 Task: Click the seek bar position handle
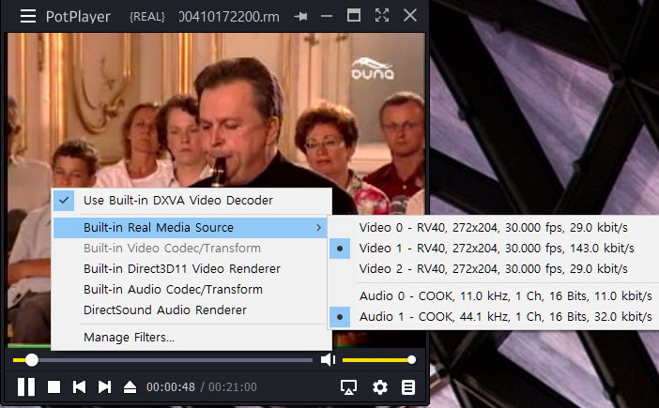coord(32,360)
